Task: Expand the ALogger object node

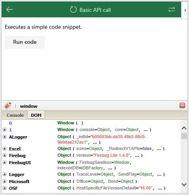Action: [4, 137]
